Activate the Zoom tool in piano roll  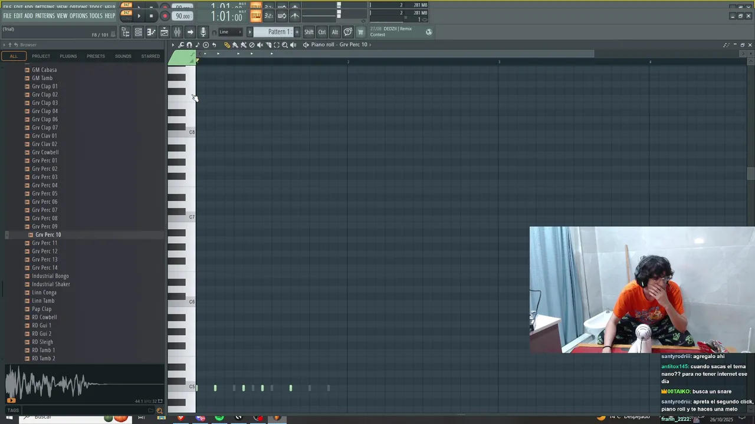coord(285,45)
